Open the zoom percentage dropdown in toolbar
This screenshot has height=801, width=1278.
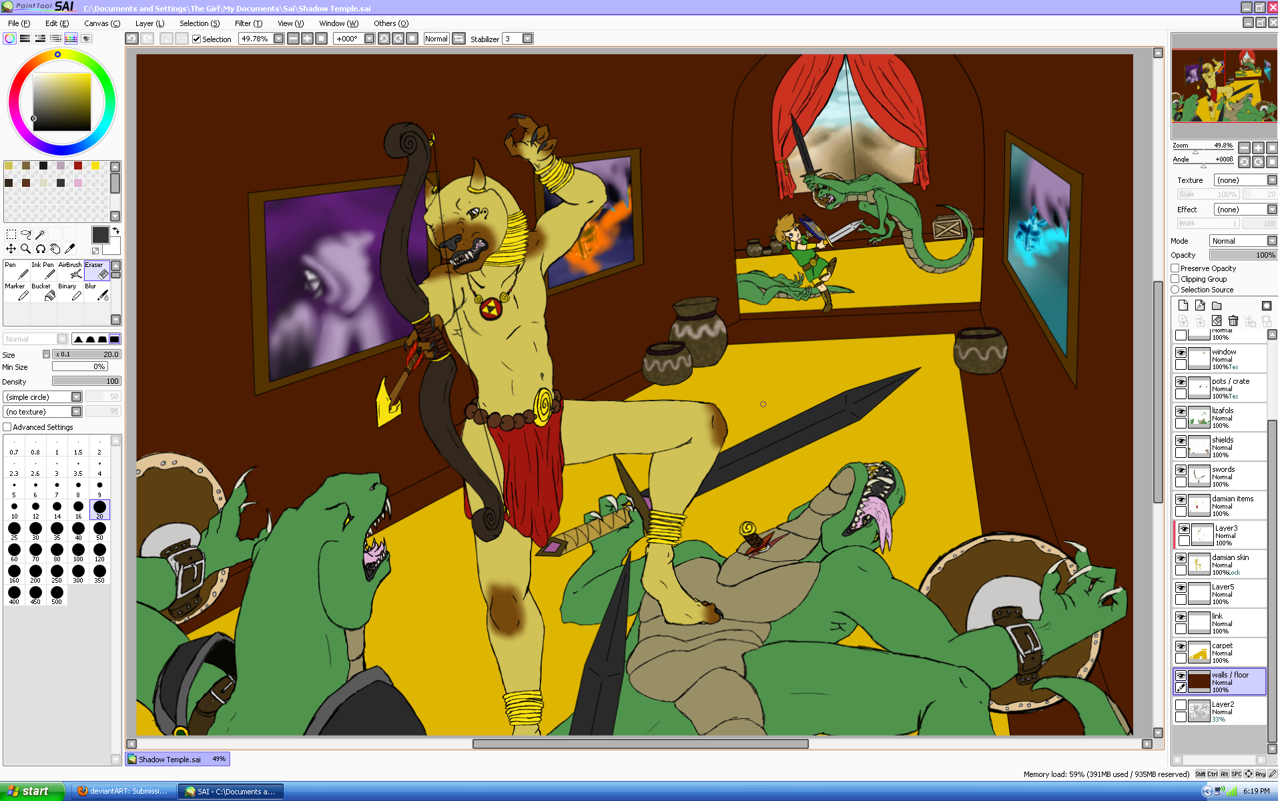[x=279, y=39]
